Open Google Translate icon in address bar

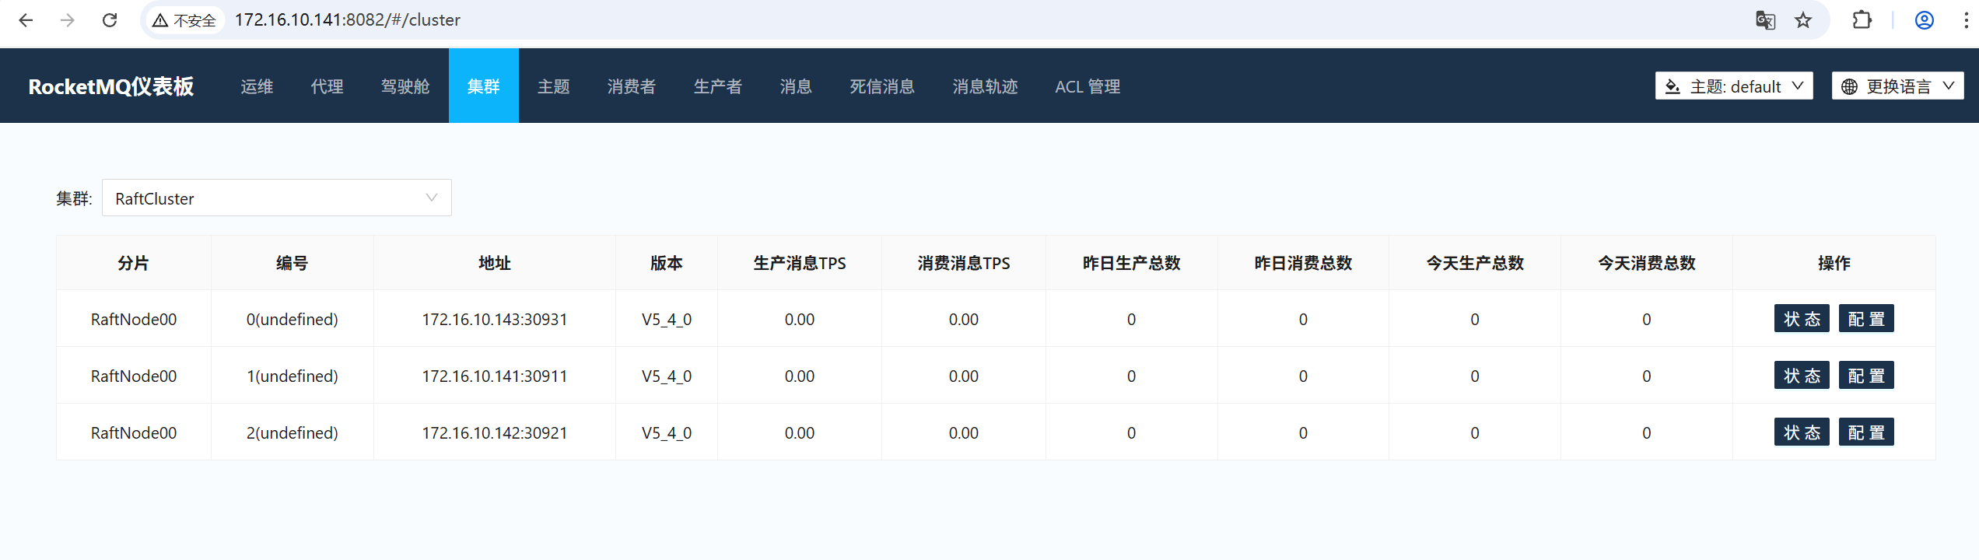[x=1765, y=20]
